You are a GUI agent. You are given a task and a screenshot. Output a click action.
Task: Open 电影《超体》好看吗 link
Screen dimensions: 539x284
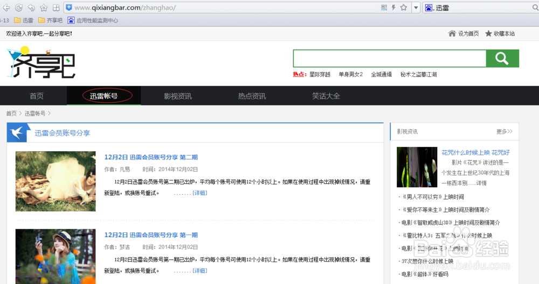pos(425,274)
